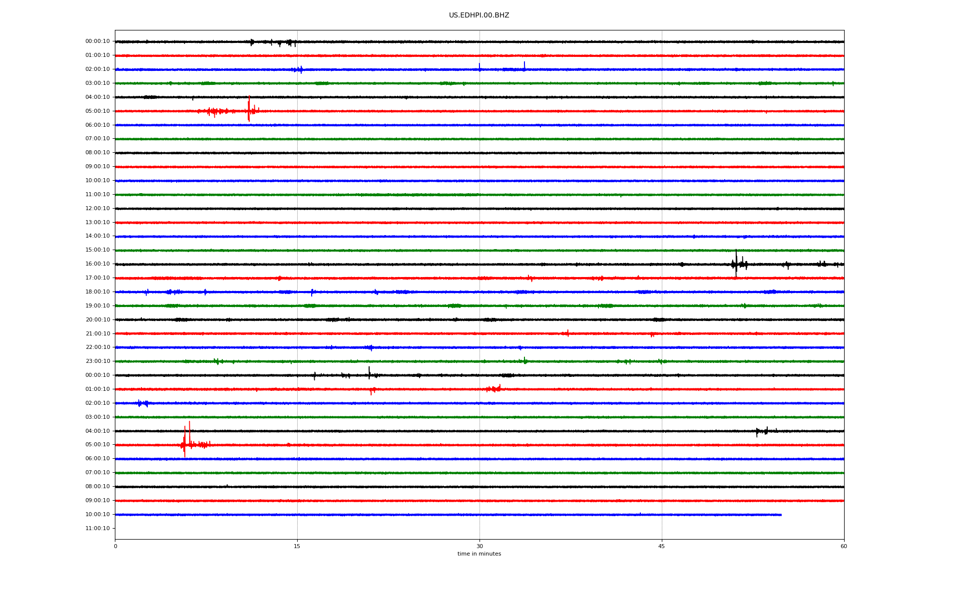Viewport: 959px width, 599px height.
Task: Click the x-axis tick label 45
Action: tap(661, 547)
